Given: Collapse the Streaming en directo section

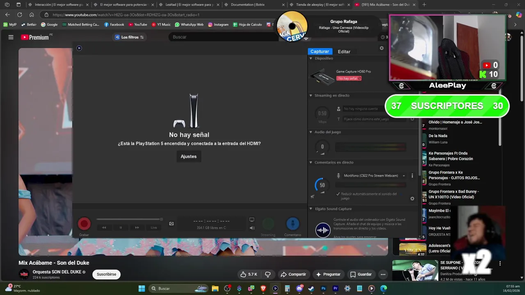Looking at the screenshot, I should (x=310, y=95).
